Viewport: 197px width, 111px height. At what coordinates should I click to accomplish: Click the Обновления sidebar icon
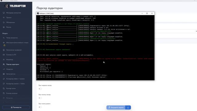[x=4, y=23]
